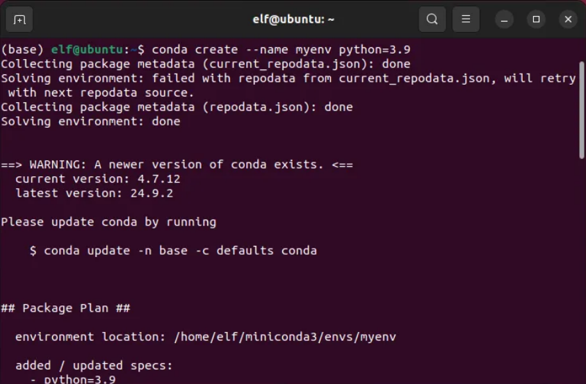Click the scrollbar track below the thumb
Viewport: 586px width, 384px height.
[582, 278]
